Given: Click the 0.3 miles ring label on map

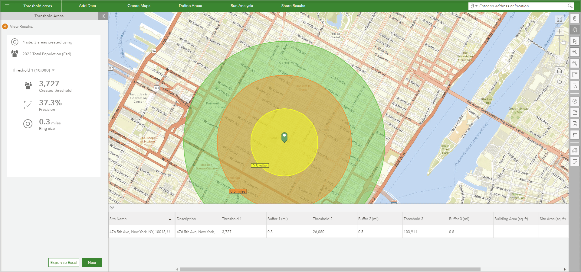Looking at the screenshot, I should (x=260, y=165).
